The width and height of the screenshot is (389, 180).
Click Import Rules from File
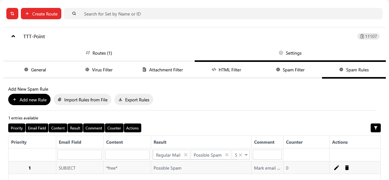(82, 99)
